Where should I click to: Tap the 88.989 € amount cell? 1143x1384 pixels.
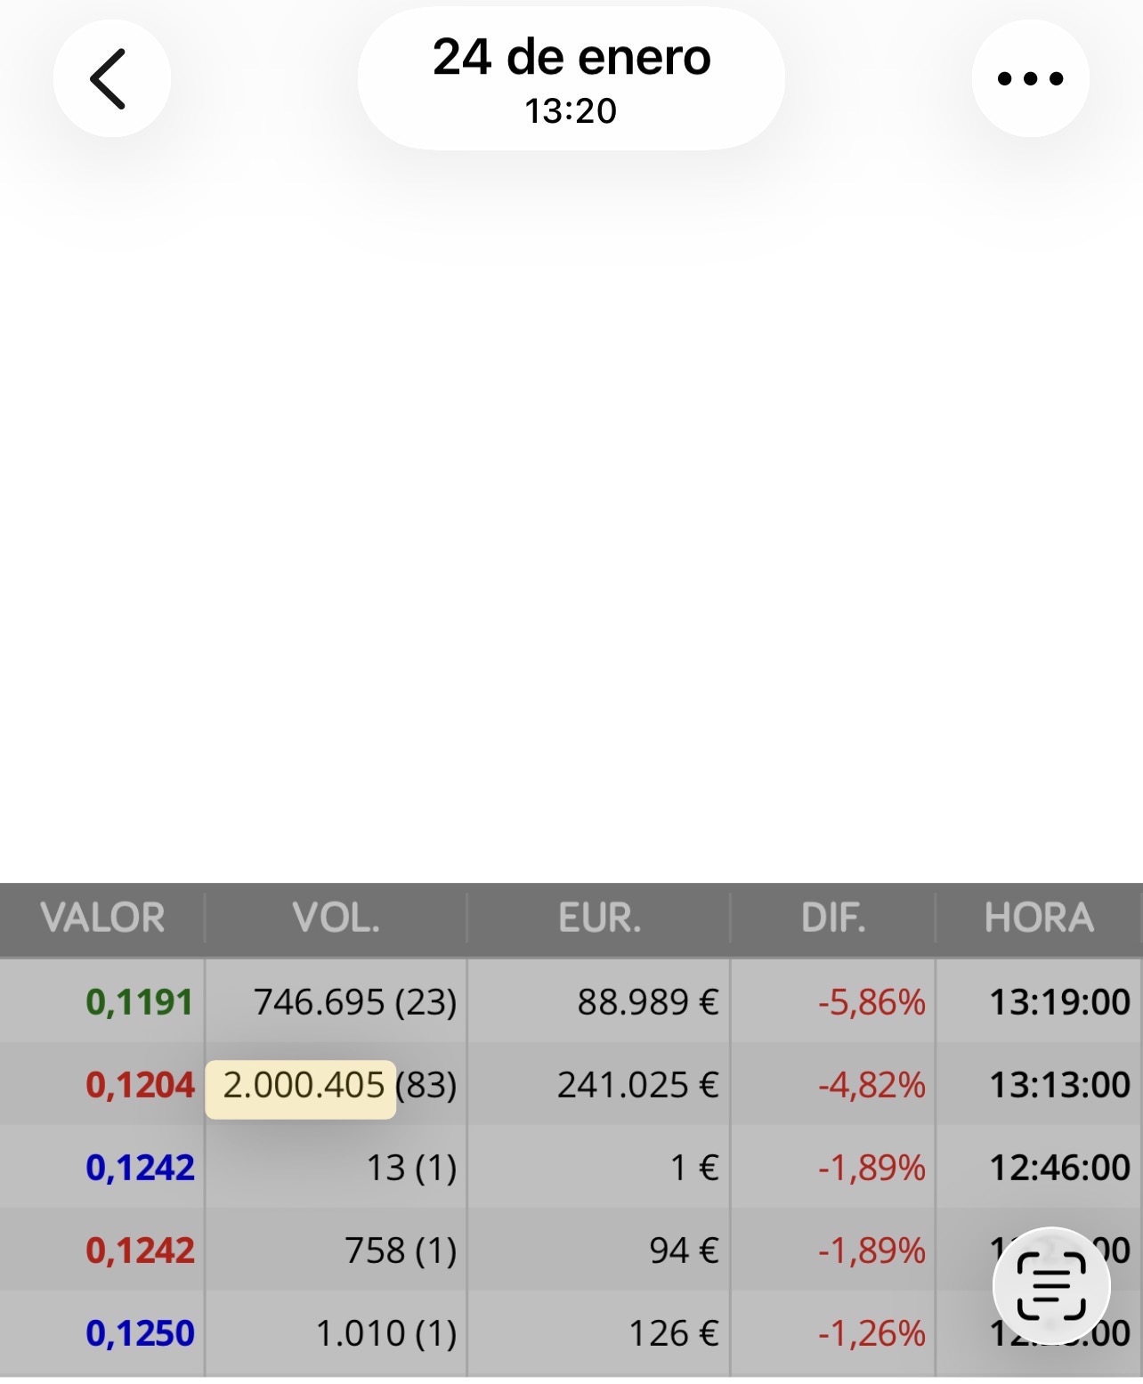[647, 1002]
